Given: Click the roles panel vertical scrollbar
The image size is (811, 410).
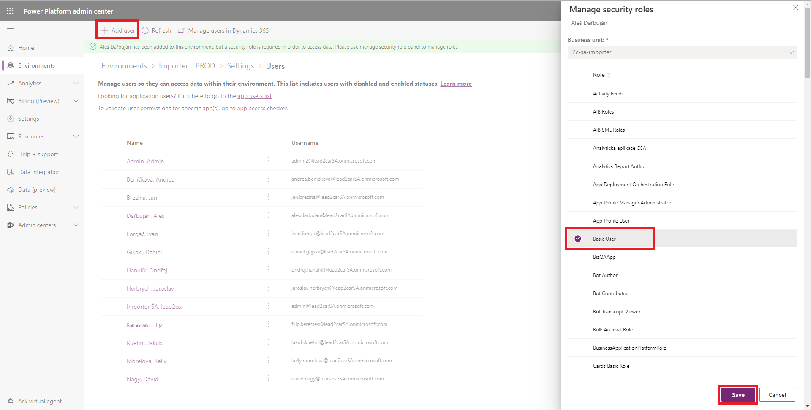Looking at the screenshot, I should (x=807, y=42).
